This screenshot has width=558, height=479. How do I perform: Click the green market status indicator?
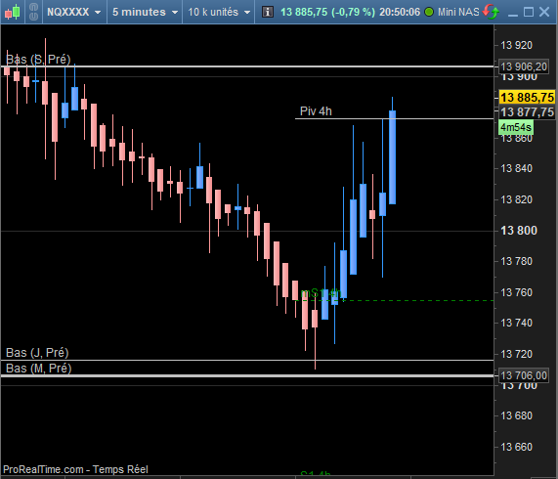(x=429, y=12)
